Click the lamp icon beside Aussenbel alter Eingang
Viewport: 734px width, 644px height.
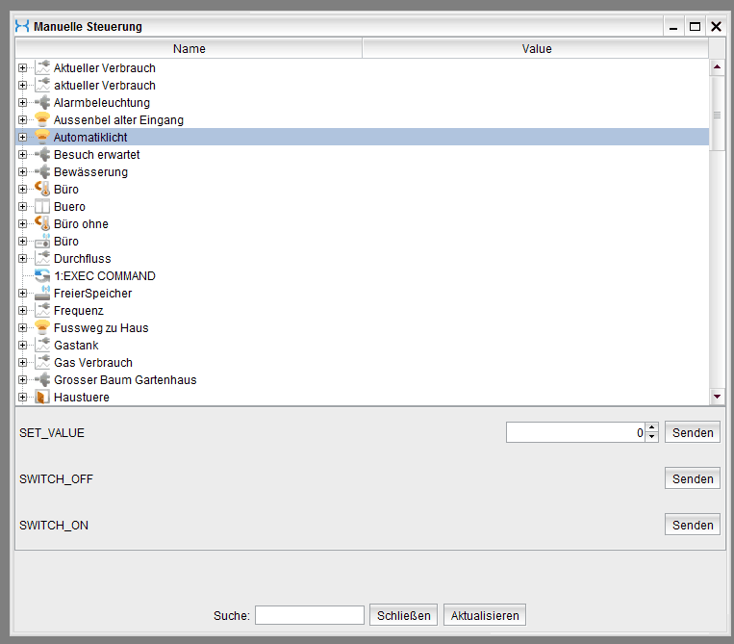[41, 120]
